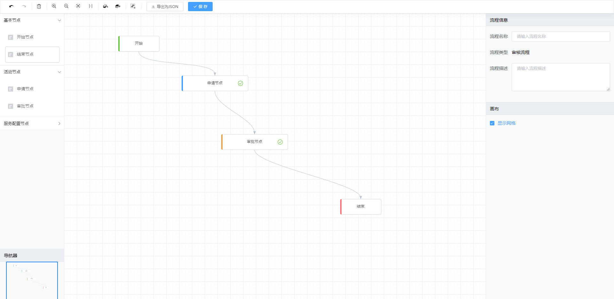Click the icon beside 开始节点
Image resolution: width=614 pixels, height=299 pixels.
(11, 37)
